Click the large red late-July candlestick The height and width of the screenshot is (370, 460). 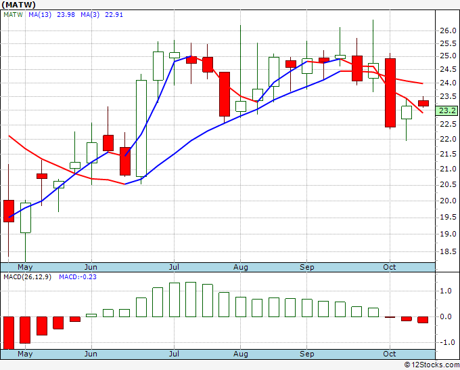pyautogui.click(x=225, y=94)
